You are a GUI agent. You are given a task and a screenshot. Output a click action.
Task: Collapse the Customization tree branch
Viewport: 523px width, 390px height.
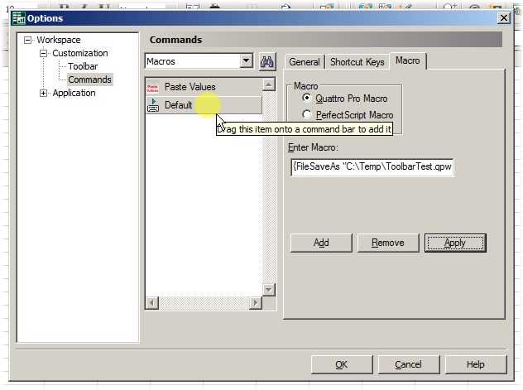[44, 53]
